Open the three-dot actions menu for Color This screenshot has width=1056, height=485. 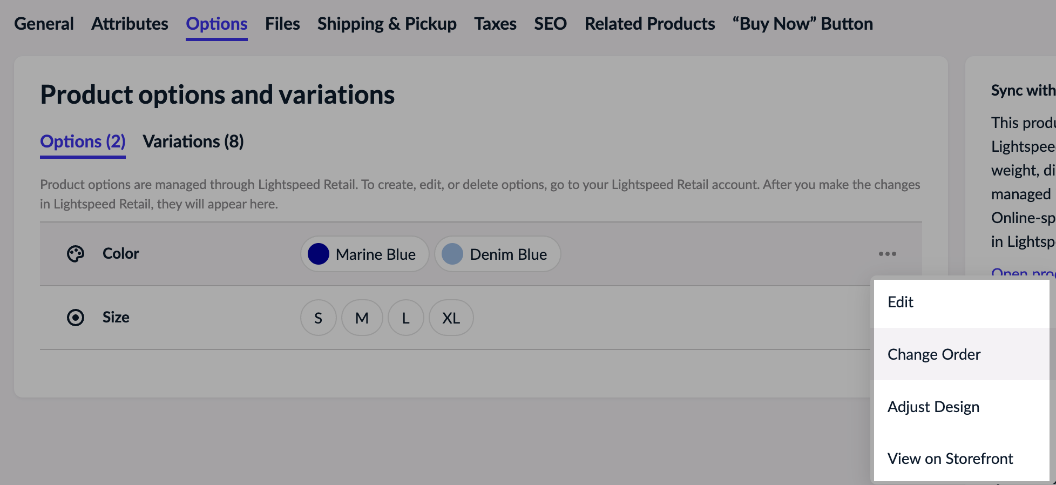tap(888, 253)
